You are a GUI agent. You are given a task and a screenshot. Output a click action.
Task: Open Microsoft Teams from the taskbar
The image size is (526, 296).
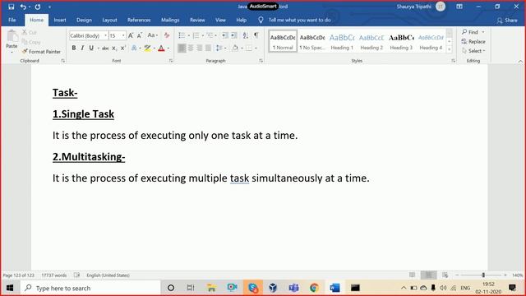pyautogui.click(x=294, y=288)
